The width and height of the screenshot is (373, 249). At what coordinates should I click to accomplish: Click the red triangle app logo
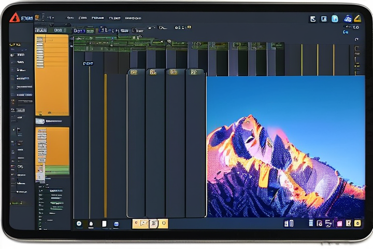pos(15,17)
